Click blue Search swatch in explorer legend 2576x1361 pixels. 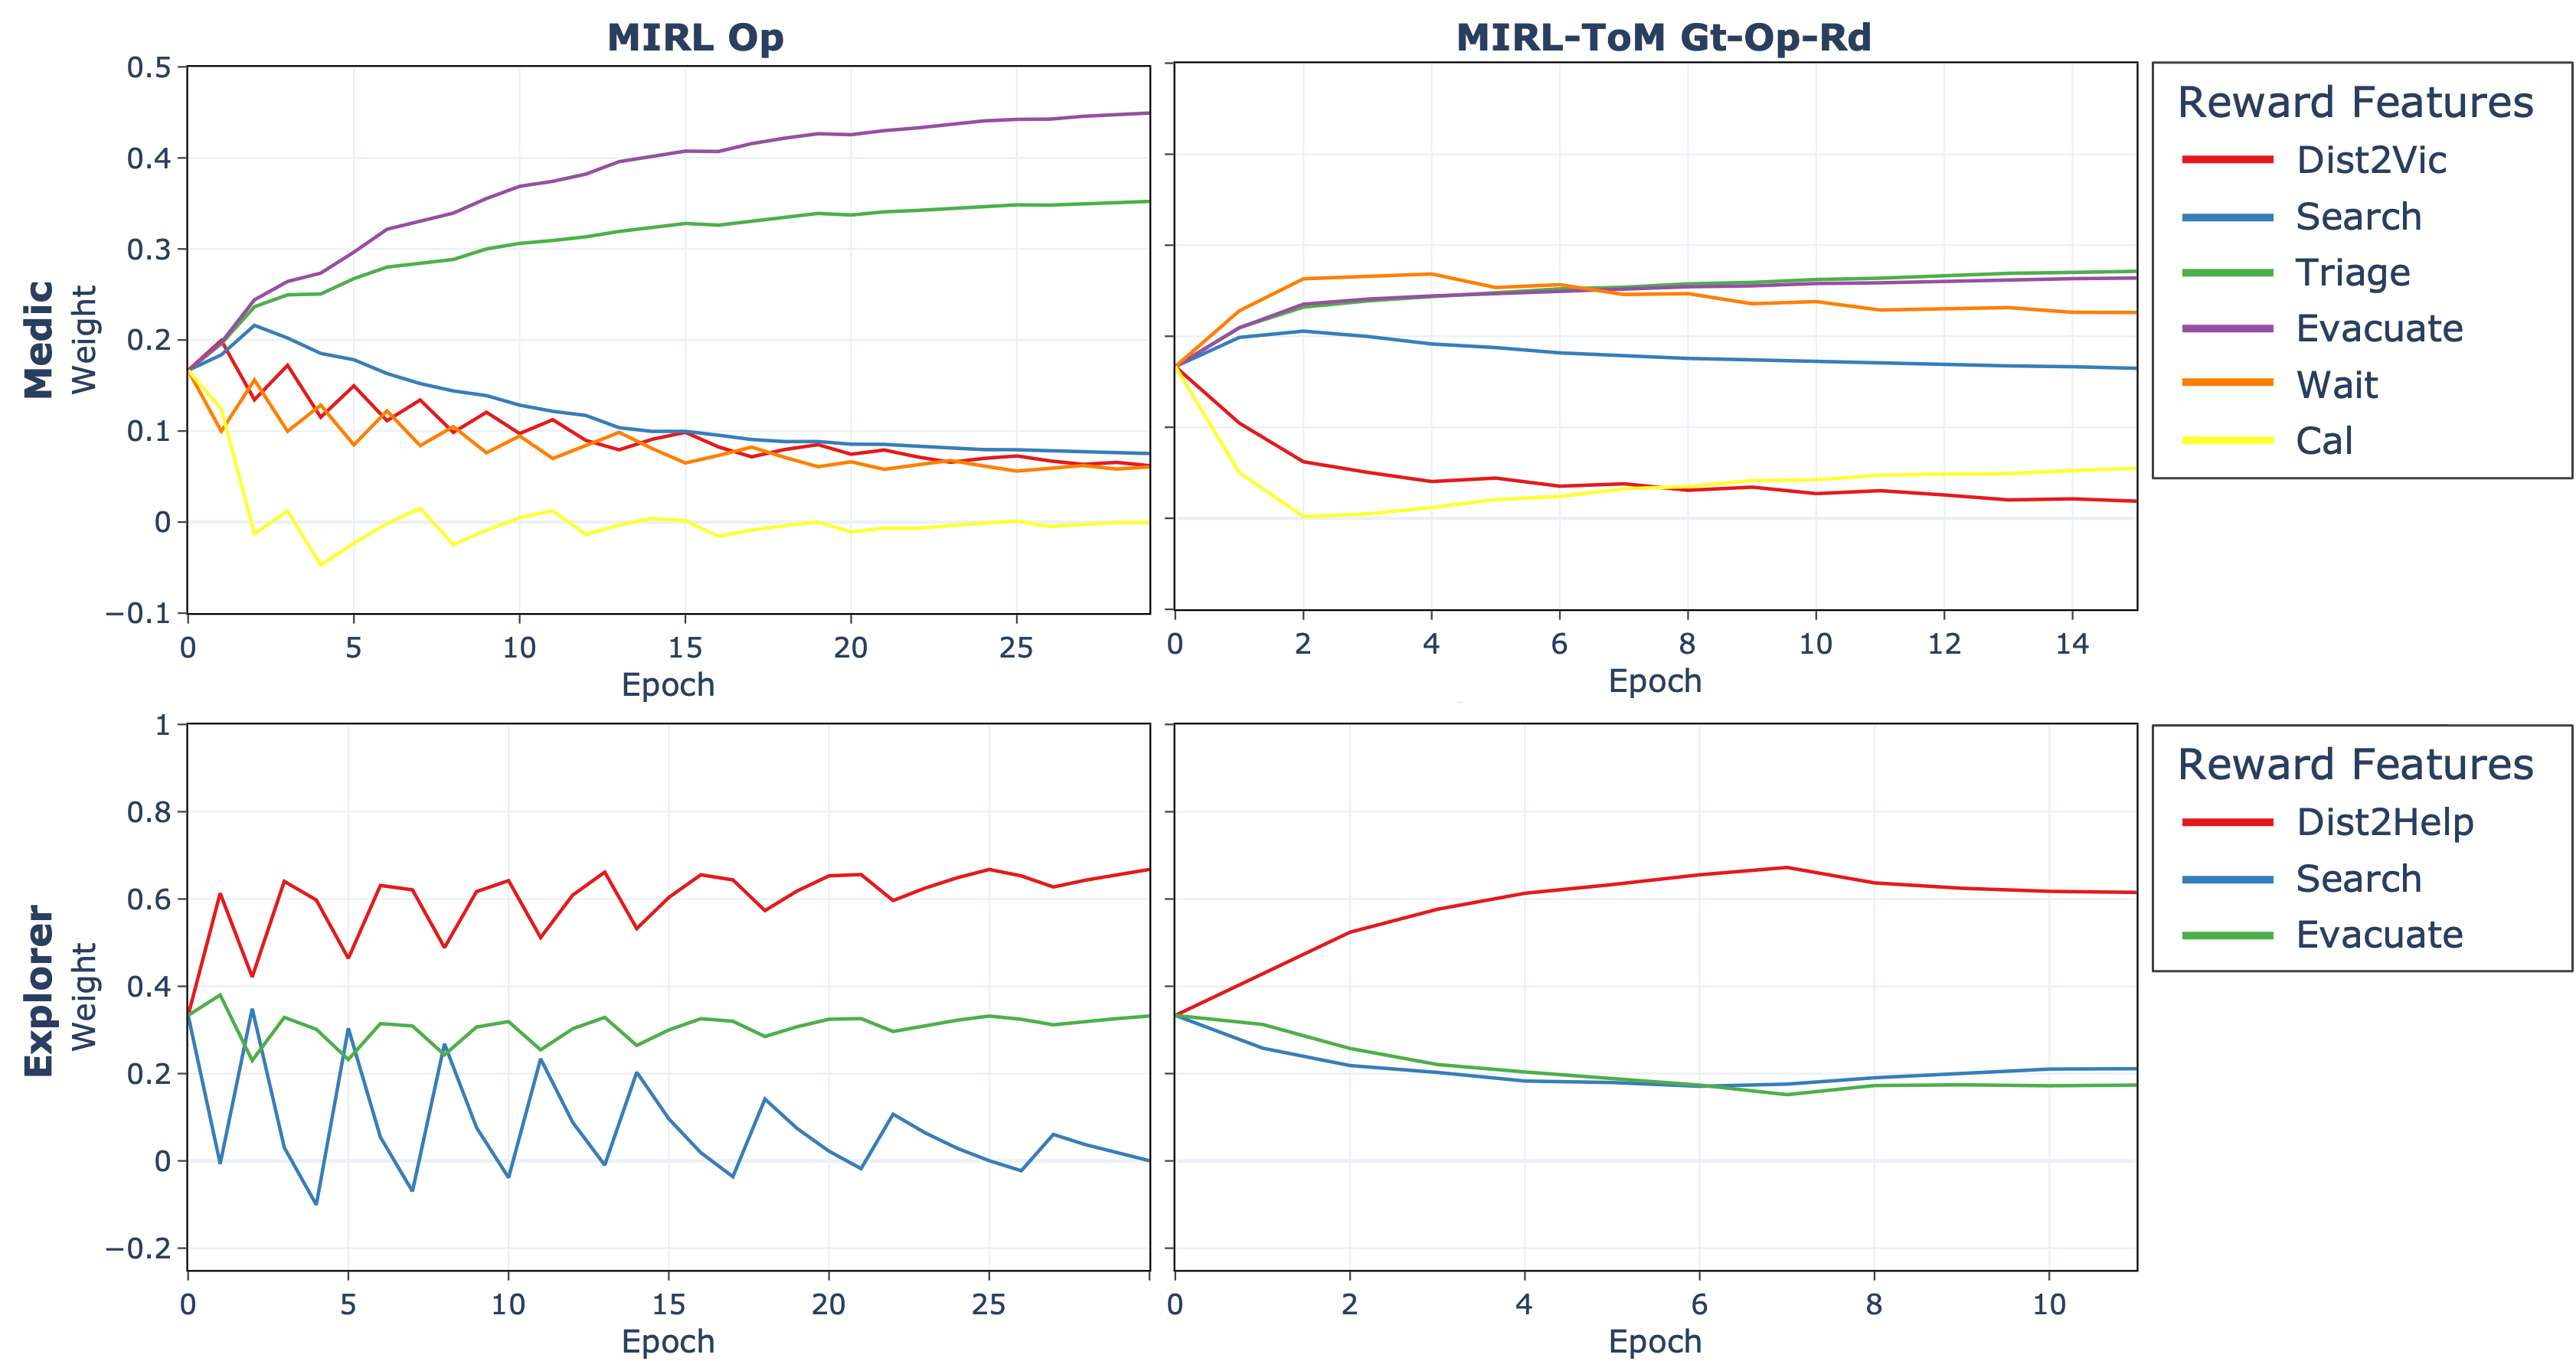coord(2228,880)
